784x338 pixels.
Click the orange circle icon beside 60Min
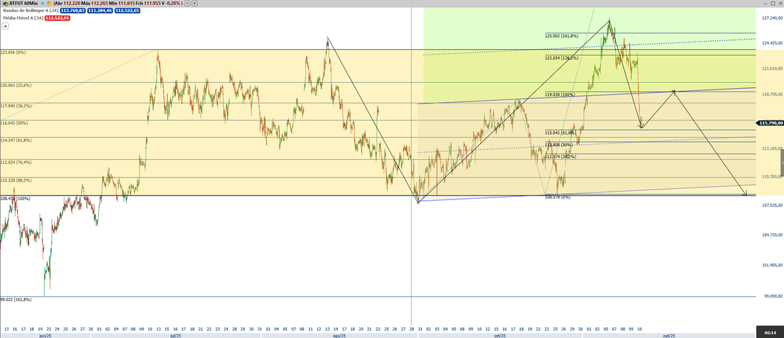point(48,3)
